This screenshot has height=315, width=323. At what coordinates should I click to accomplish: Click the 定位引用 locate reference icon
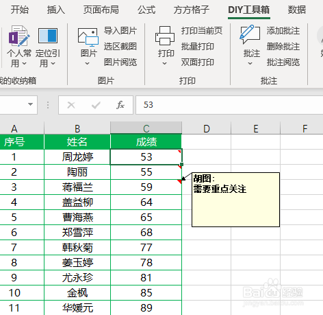(x=48, y=36)
